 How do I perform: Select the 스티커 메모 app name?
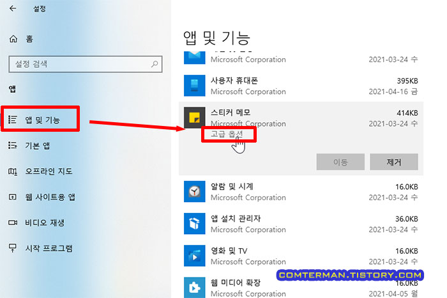(231, 113)
